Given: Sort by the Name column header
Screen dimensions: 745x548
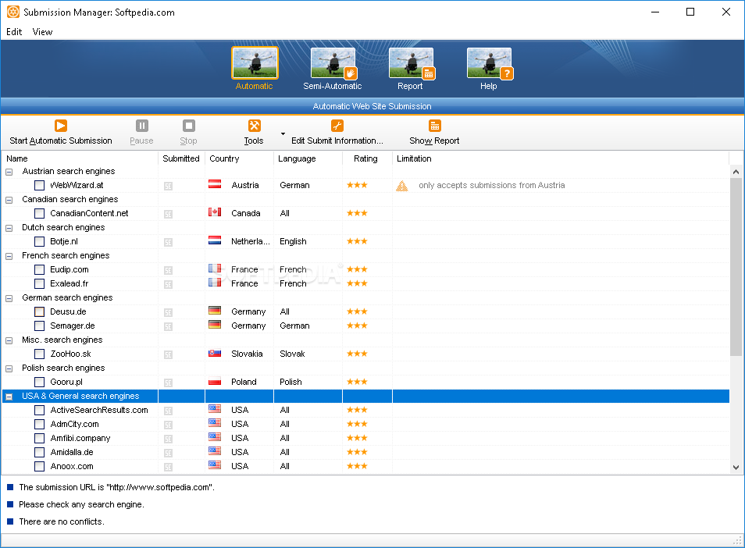Looking at the screenshot, I should (x=80, y=158).
